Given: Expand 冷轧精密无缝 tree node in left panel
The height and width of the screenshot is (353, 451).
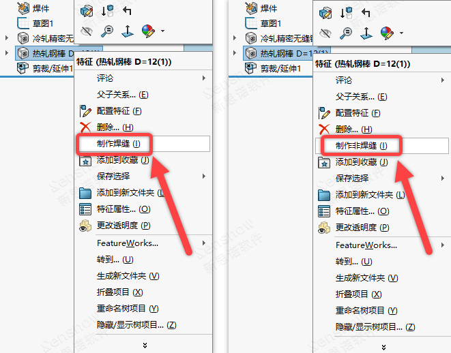Looking at the screenshot, I should point(7,37).
